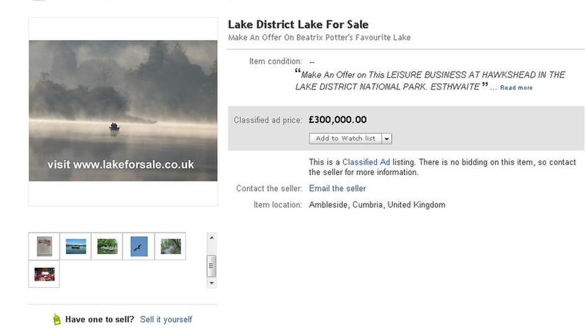Open the newspaper clipping thumbnail
Image resolution: width=585 pixels, height=328 pixels.
(x=44, y=246)
